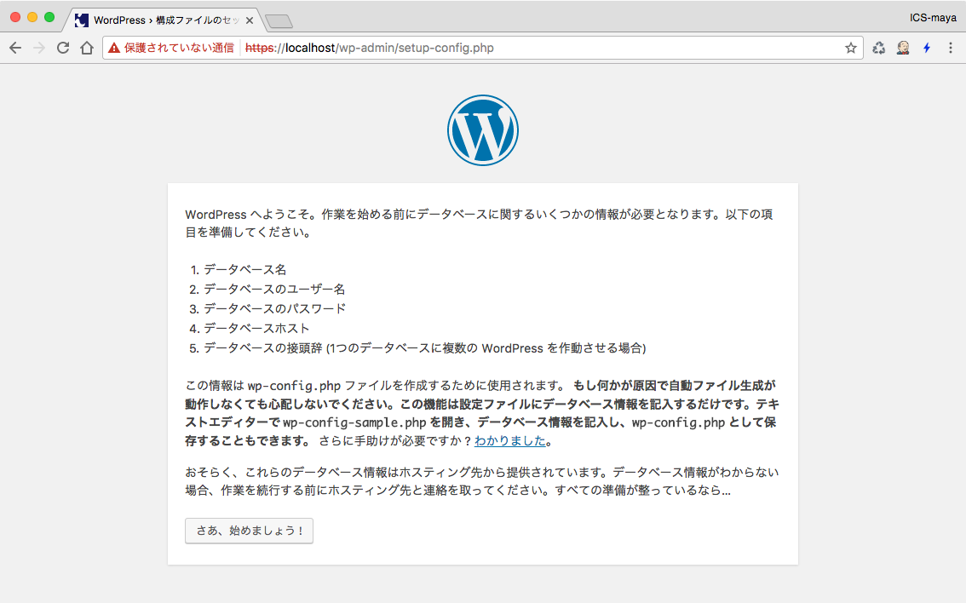Click the WordPress logo
This screenshot has height=603, width=966.
point(482,130)
